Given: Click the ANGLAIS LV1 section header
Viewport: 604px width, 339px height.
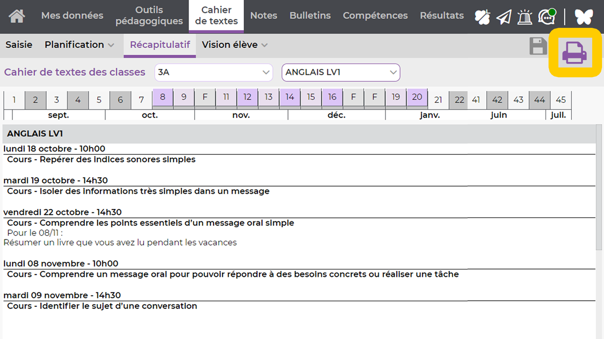Looking at the screenshot, I should 299,134.
